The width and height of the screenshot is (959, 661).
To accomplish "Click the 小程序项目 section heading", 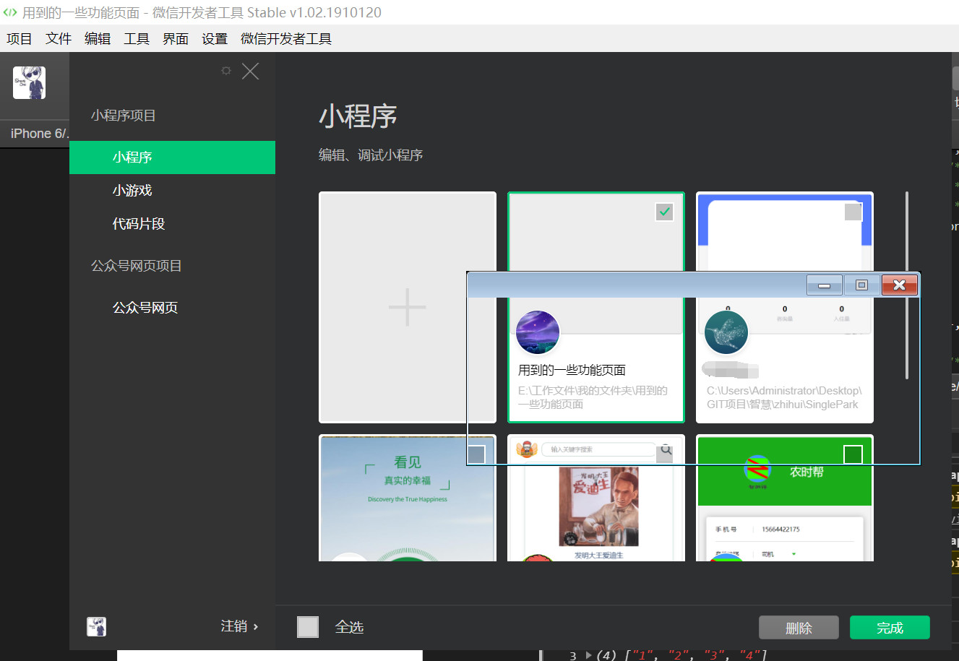I will pyautogui.click(x=124, y=116).
